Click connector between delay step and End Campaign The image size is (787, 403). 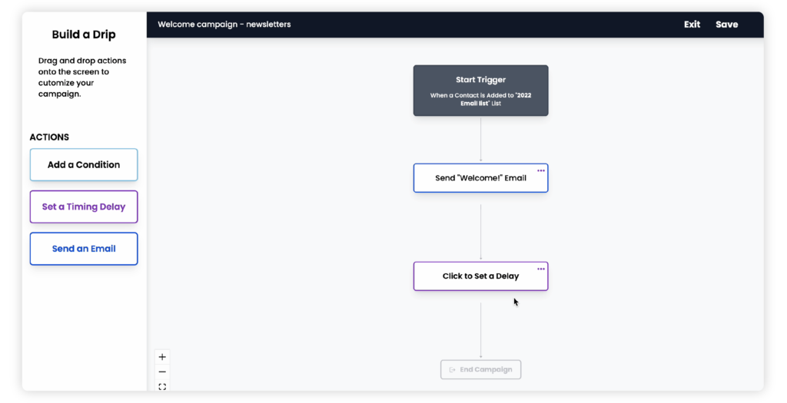(481, 330)
